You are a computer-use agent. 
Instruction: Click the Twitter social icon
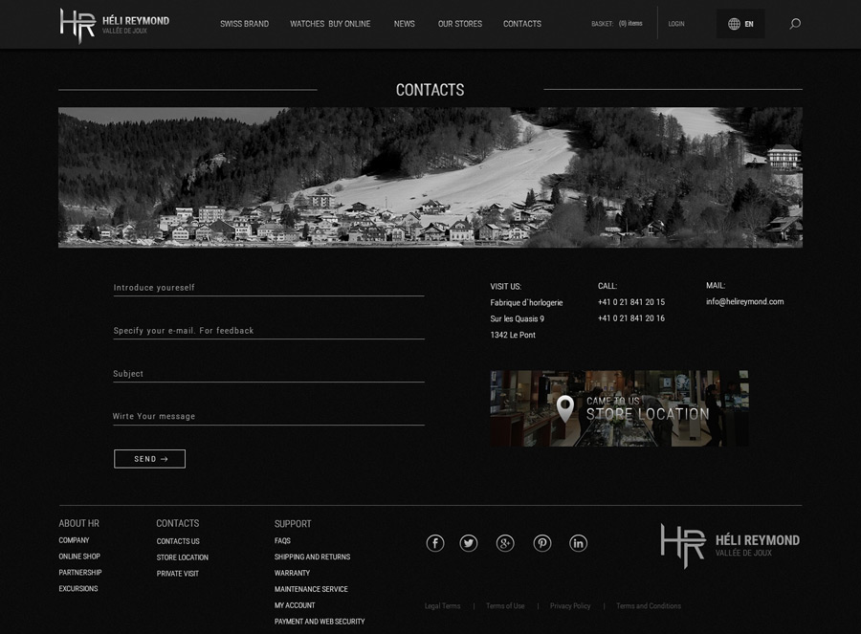tap(469, 542)
